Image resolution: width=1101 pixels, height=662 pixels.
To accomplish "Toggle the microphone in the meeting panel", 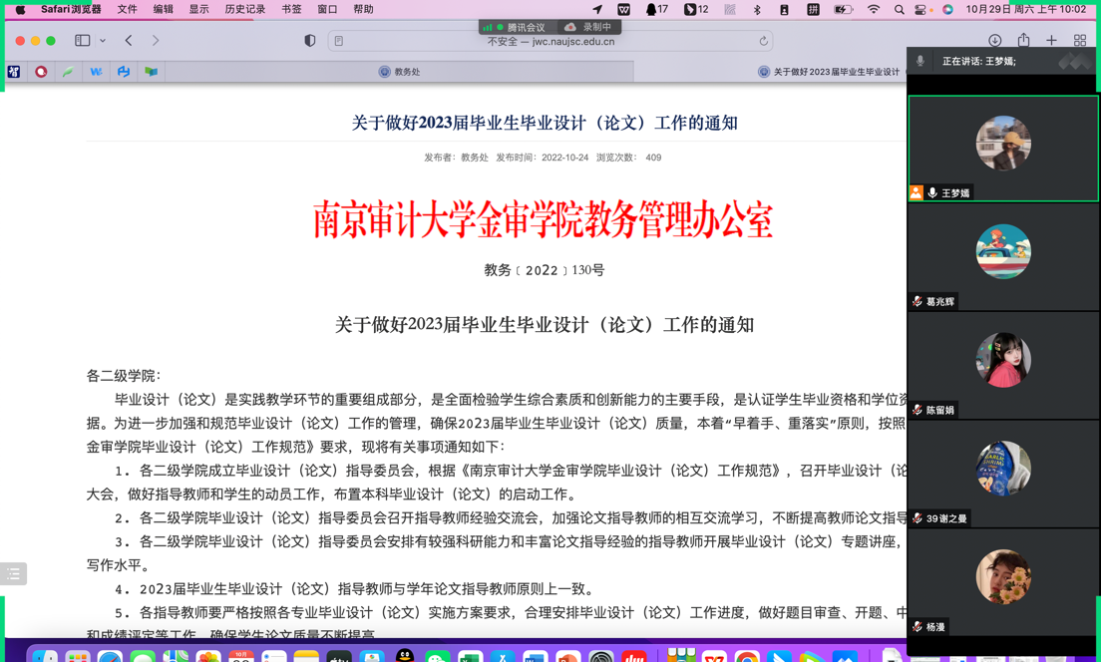I will pos(919,62).
